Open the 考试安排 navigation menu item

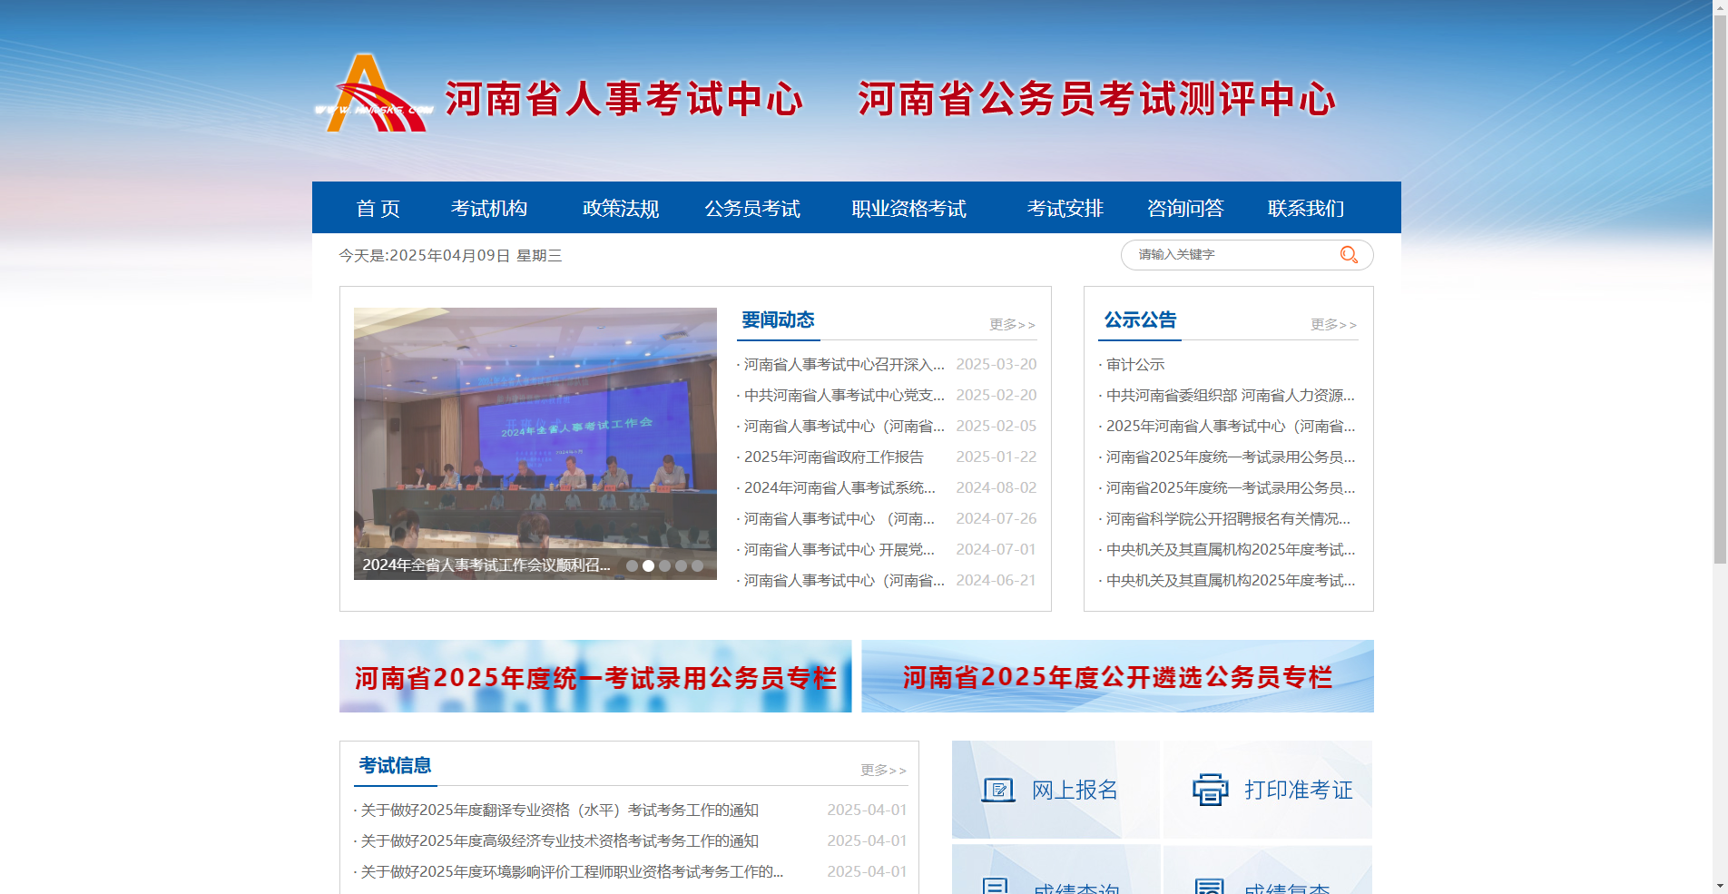[x=1064, y=208]
